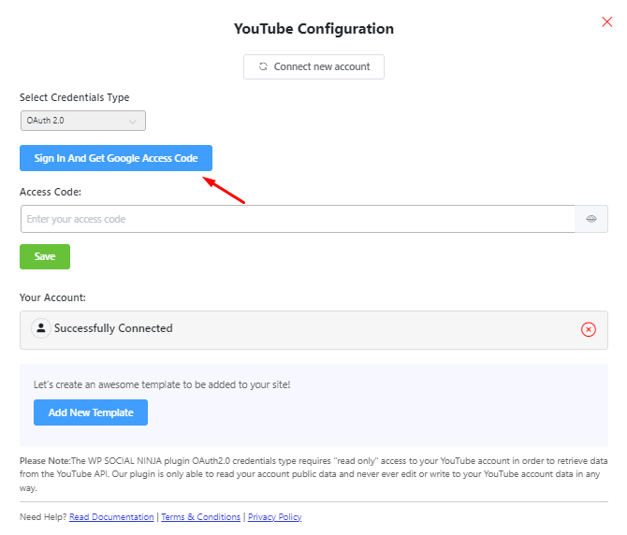Click the YouTube Configuration heading

coord(313,29)
